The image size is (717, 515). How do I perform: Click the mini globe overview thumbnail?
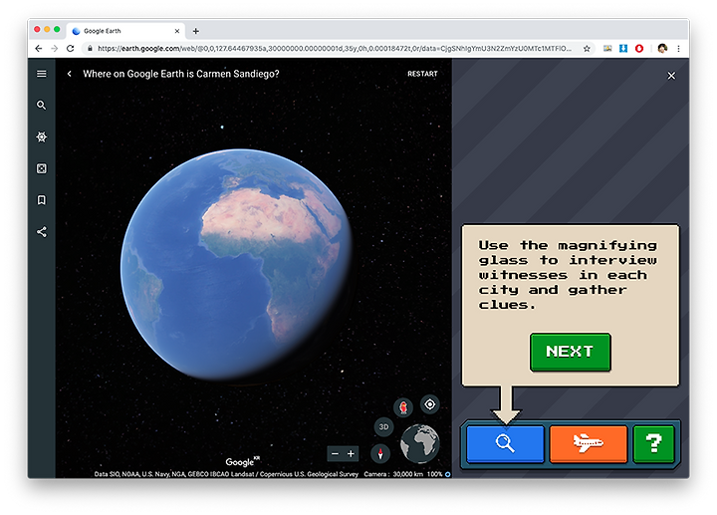point(420,444)
